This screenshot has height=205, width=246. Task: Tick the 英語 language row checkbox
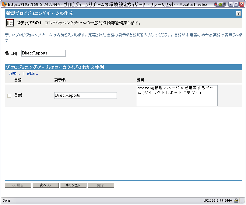[x=9, y=96]
